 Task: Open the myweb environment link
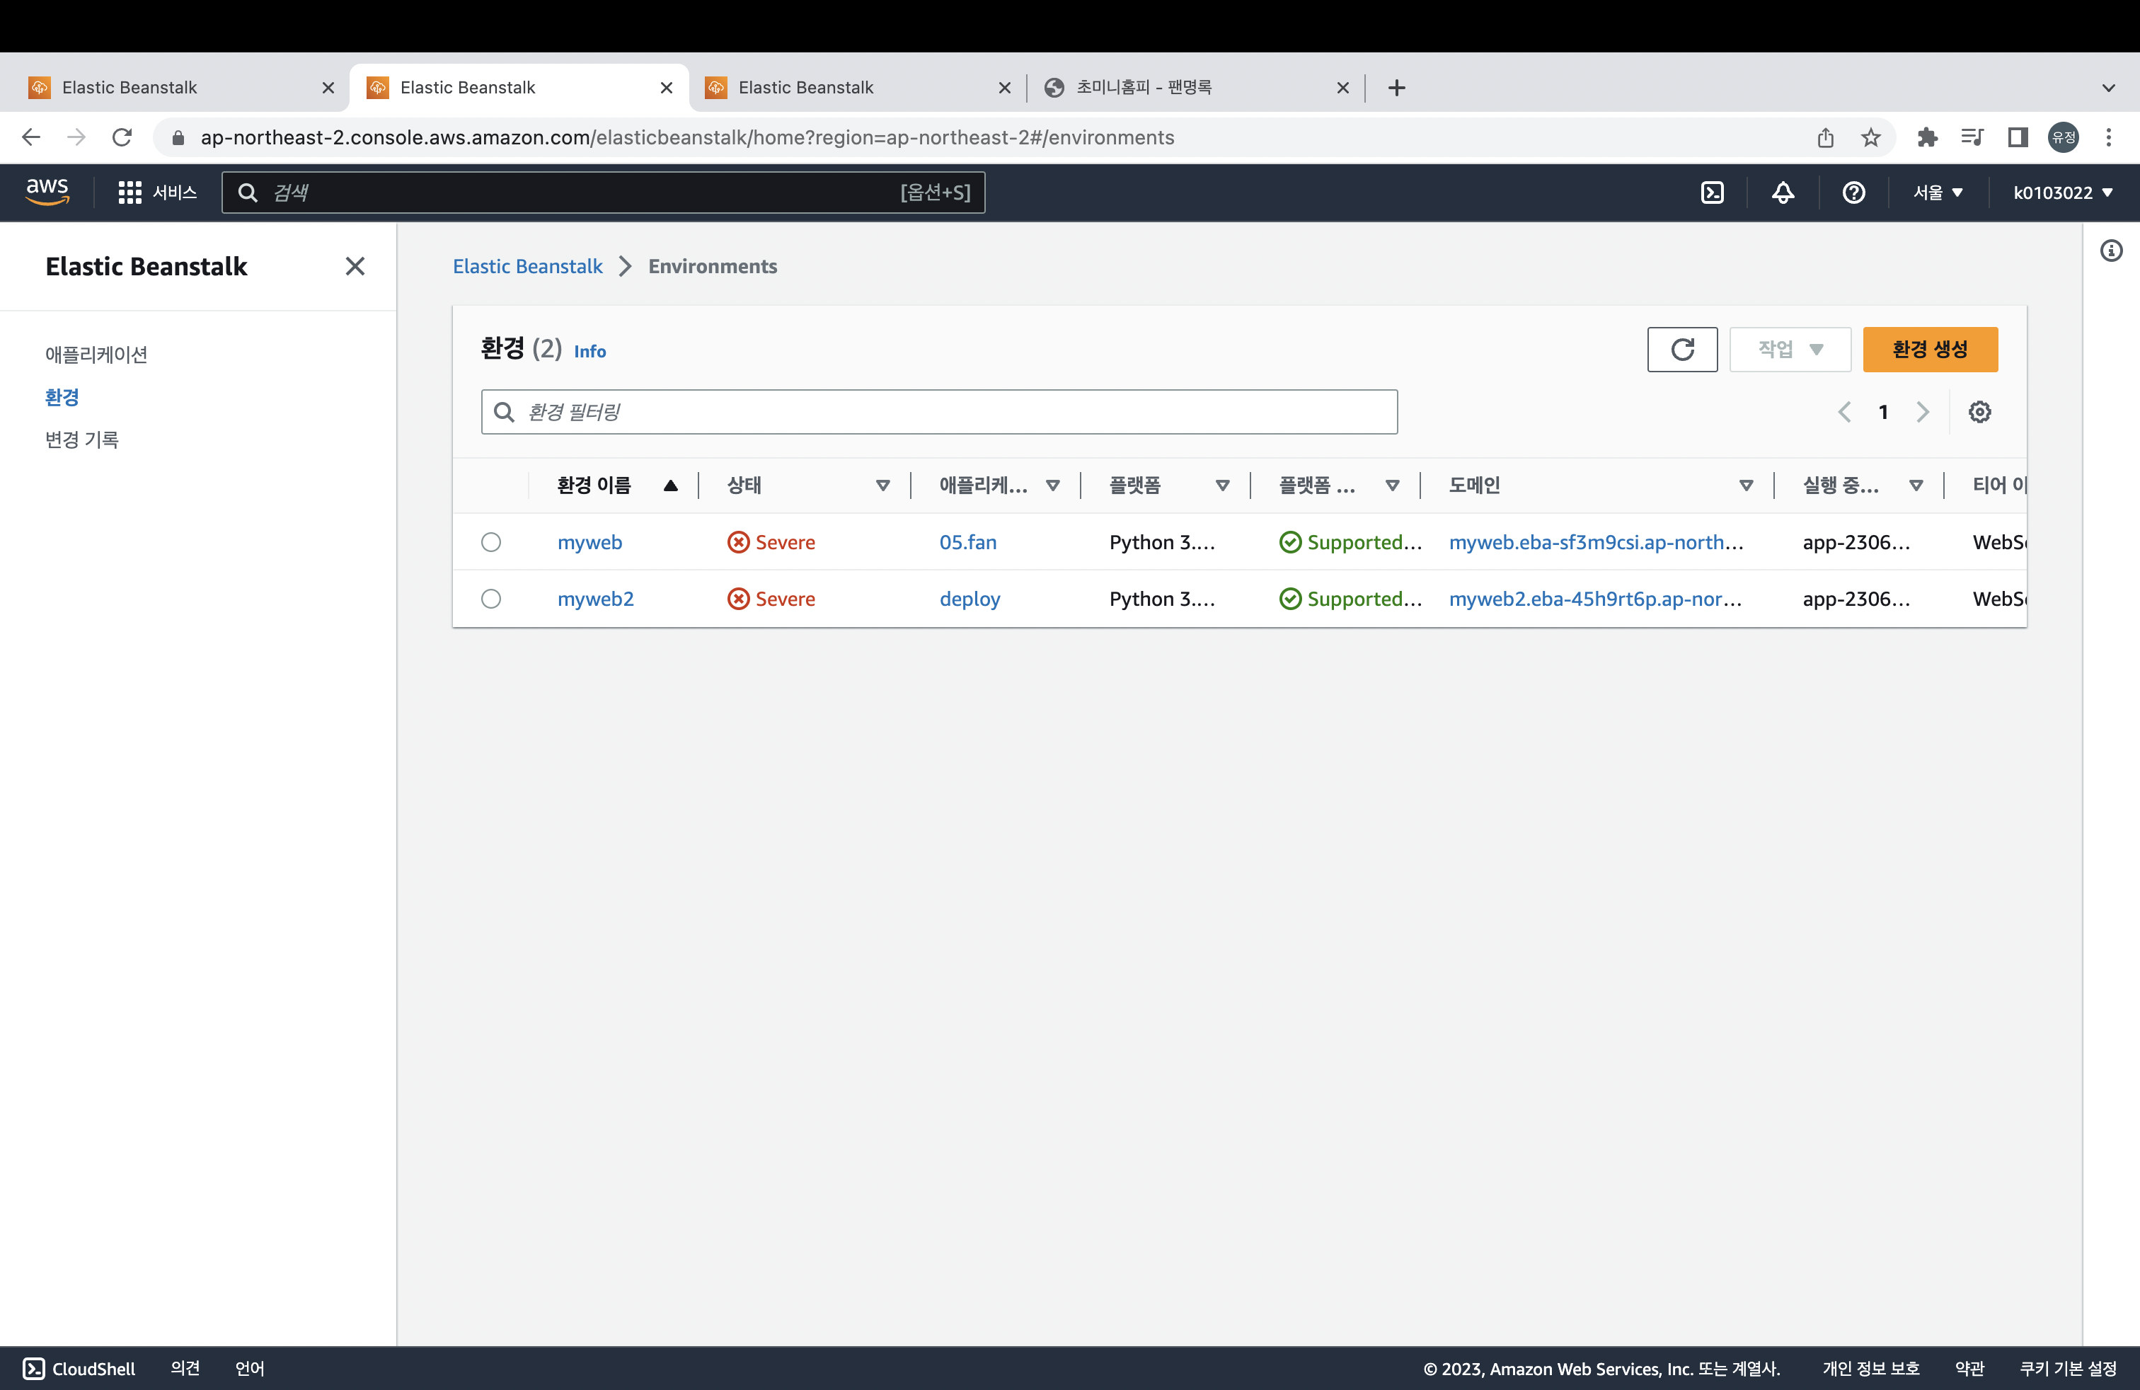(590, 542)
